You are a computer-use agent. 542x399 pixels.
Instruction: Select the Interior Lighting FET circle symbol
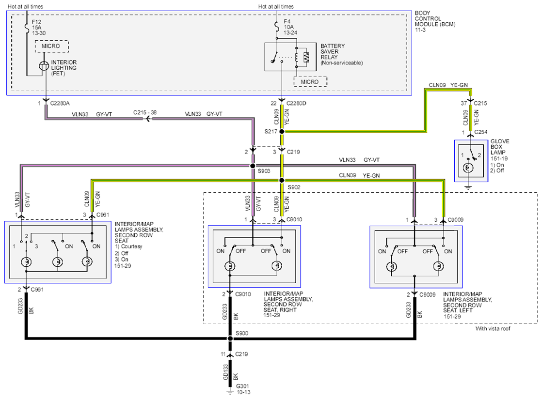click(44, 66)
